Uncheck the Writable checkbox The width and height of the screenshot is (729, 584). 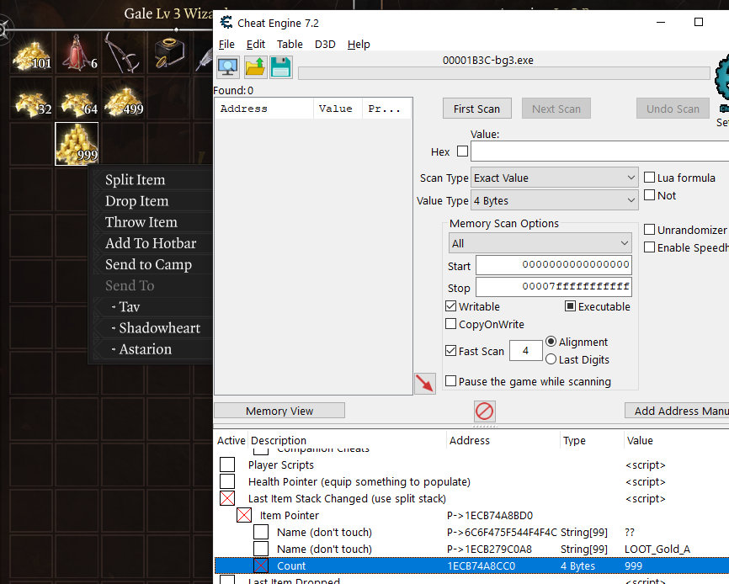[450, 306]
